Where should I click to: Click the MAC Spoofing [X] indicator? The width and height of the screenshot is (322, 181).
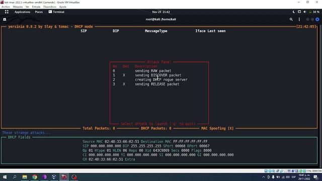[217, 128]
